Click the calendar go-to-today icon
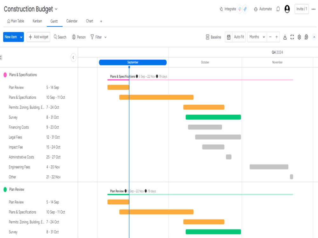Viewport: 318px width, 238px height. (229, 37)
